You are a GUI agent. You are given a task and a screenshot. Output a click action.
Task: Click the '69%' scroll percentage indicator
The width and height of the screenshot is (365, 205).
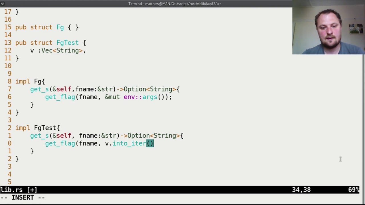tap(354, 190)
